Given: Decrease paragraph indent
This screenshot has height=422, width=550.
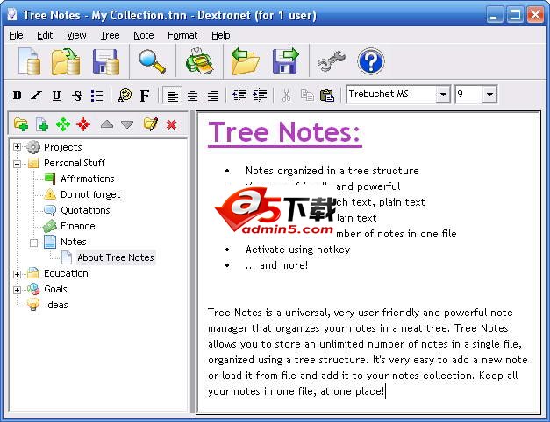Looking at the screenshot, I should 239,95.
